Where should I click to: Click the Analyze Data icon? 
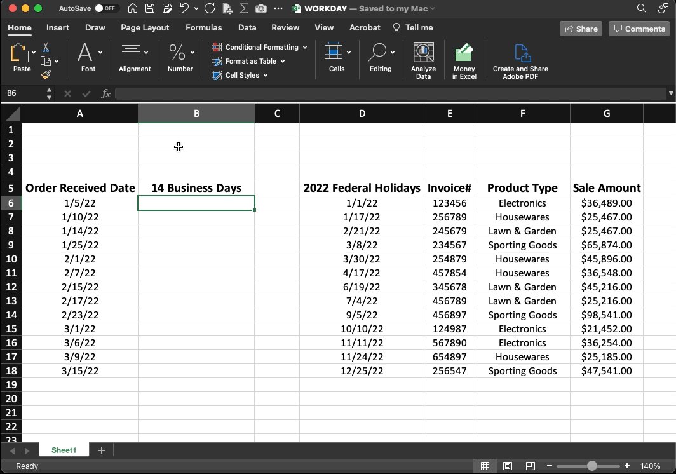(x=423, y=53)
